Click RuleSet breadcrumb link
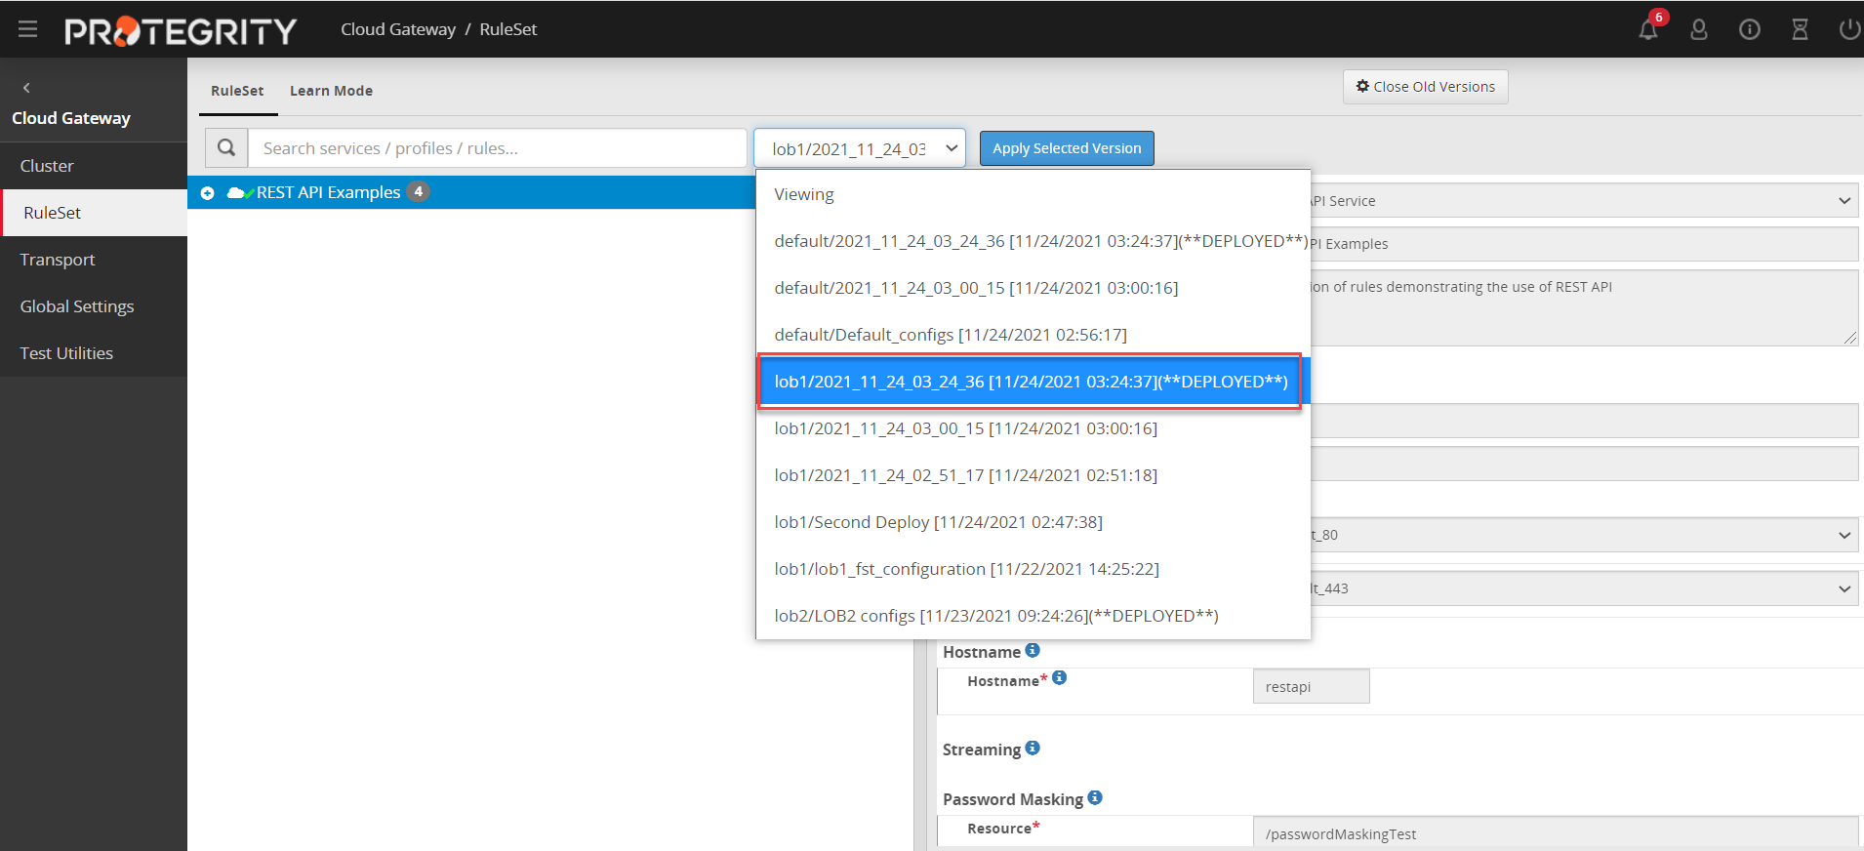The height and width of the screenshot is (851, 1864). tap(508, 29)
